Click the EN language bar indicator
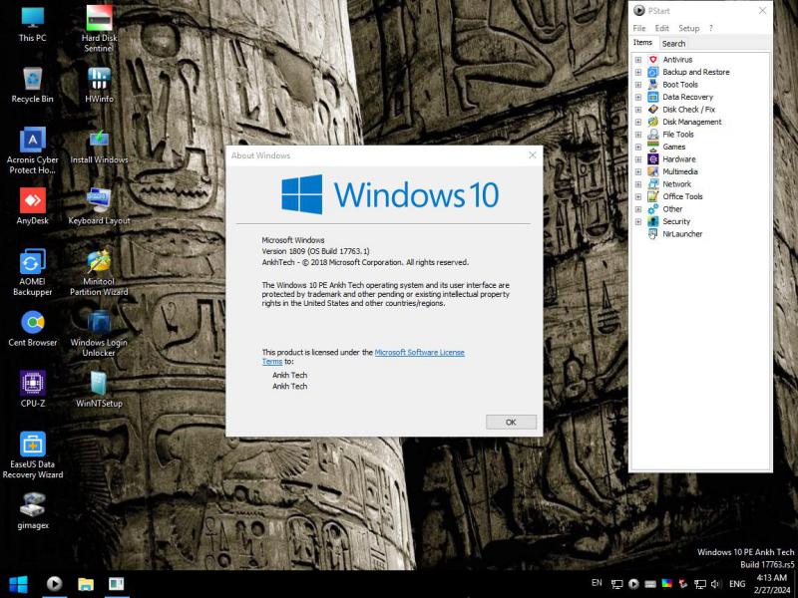This screenshot has width=798, height=598. pyautogui.click(x=597, y=583)
